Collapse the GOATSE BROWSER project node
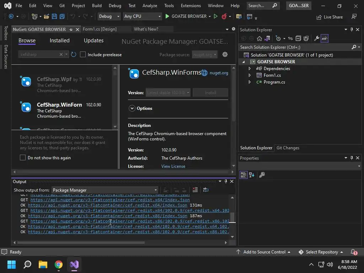 tap(243, 62)
